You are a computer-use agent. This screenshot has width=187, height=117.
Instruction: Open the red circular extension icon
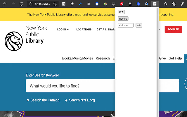tap(122, 4)
